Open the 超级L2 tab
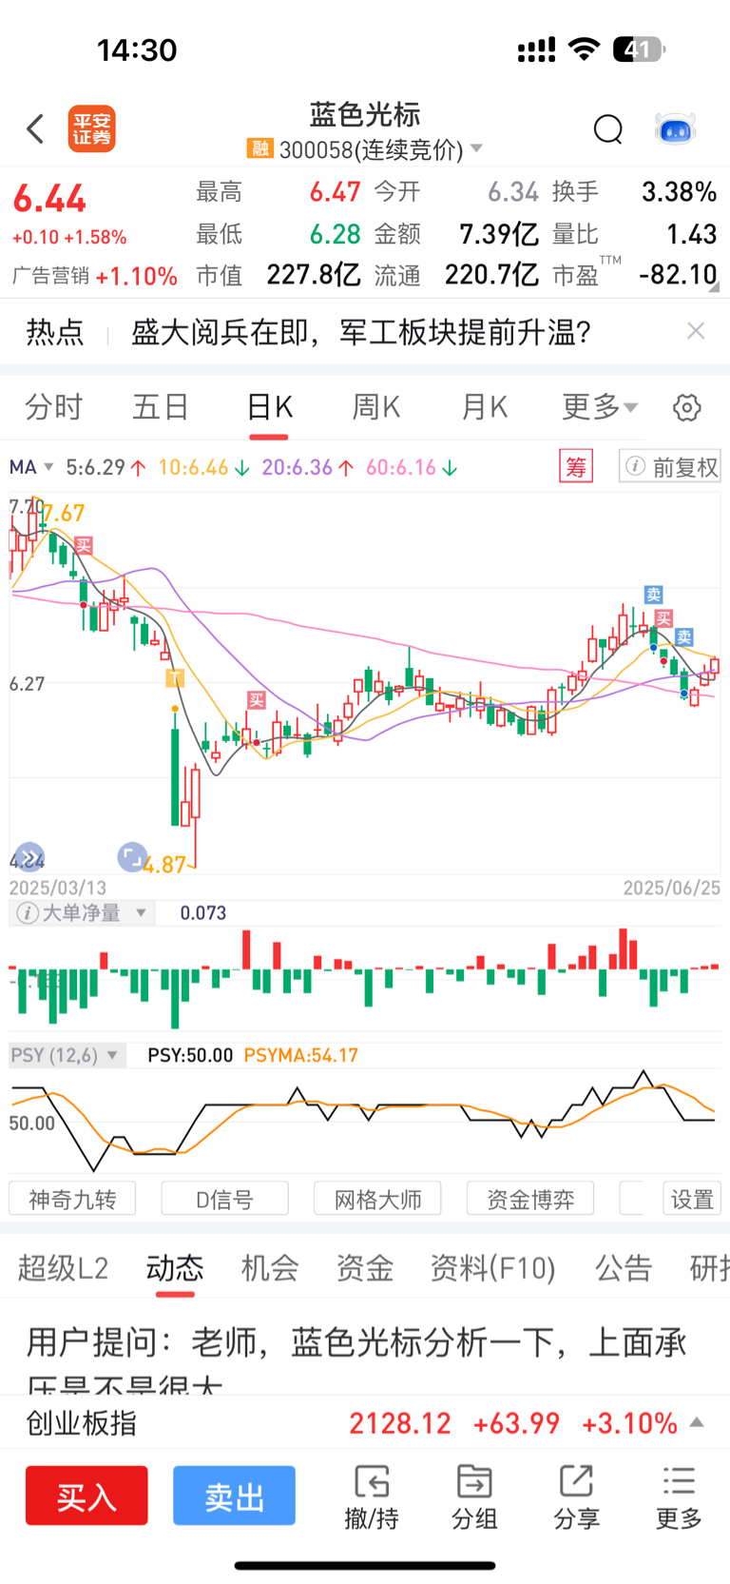 point(63,1268)
